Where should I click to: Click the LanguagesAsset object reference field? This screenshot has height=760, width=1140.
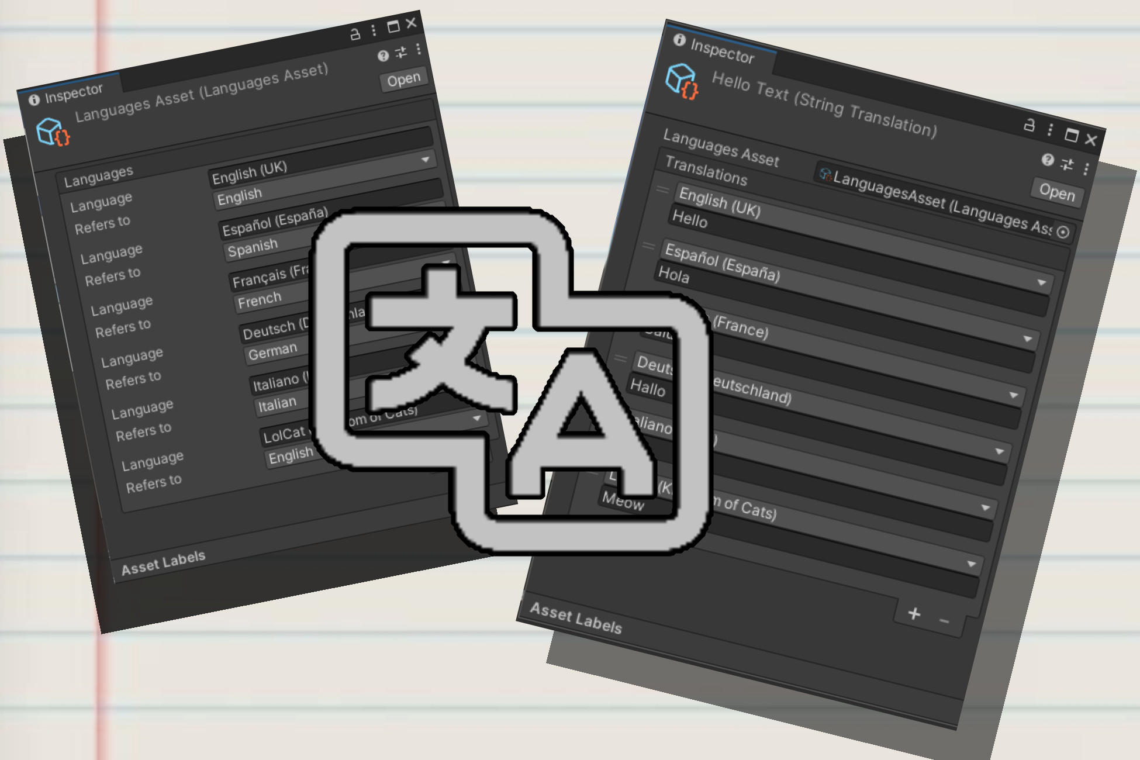[944, 202]
